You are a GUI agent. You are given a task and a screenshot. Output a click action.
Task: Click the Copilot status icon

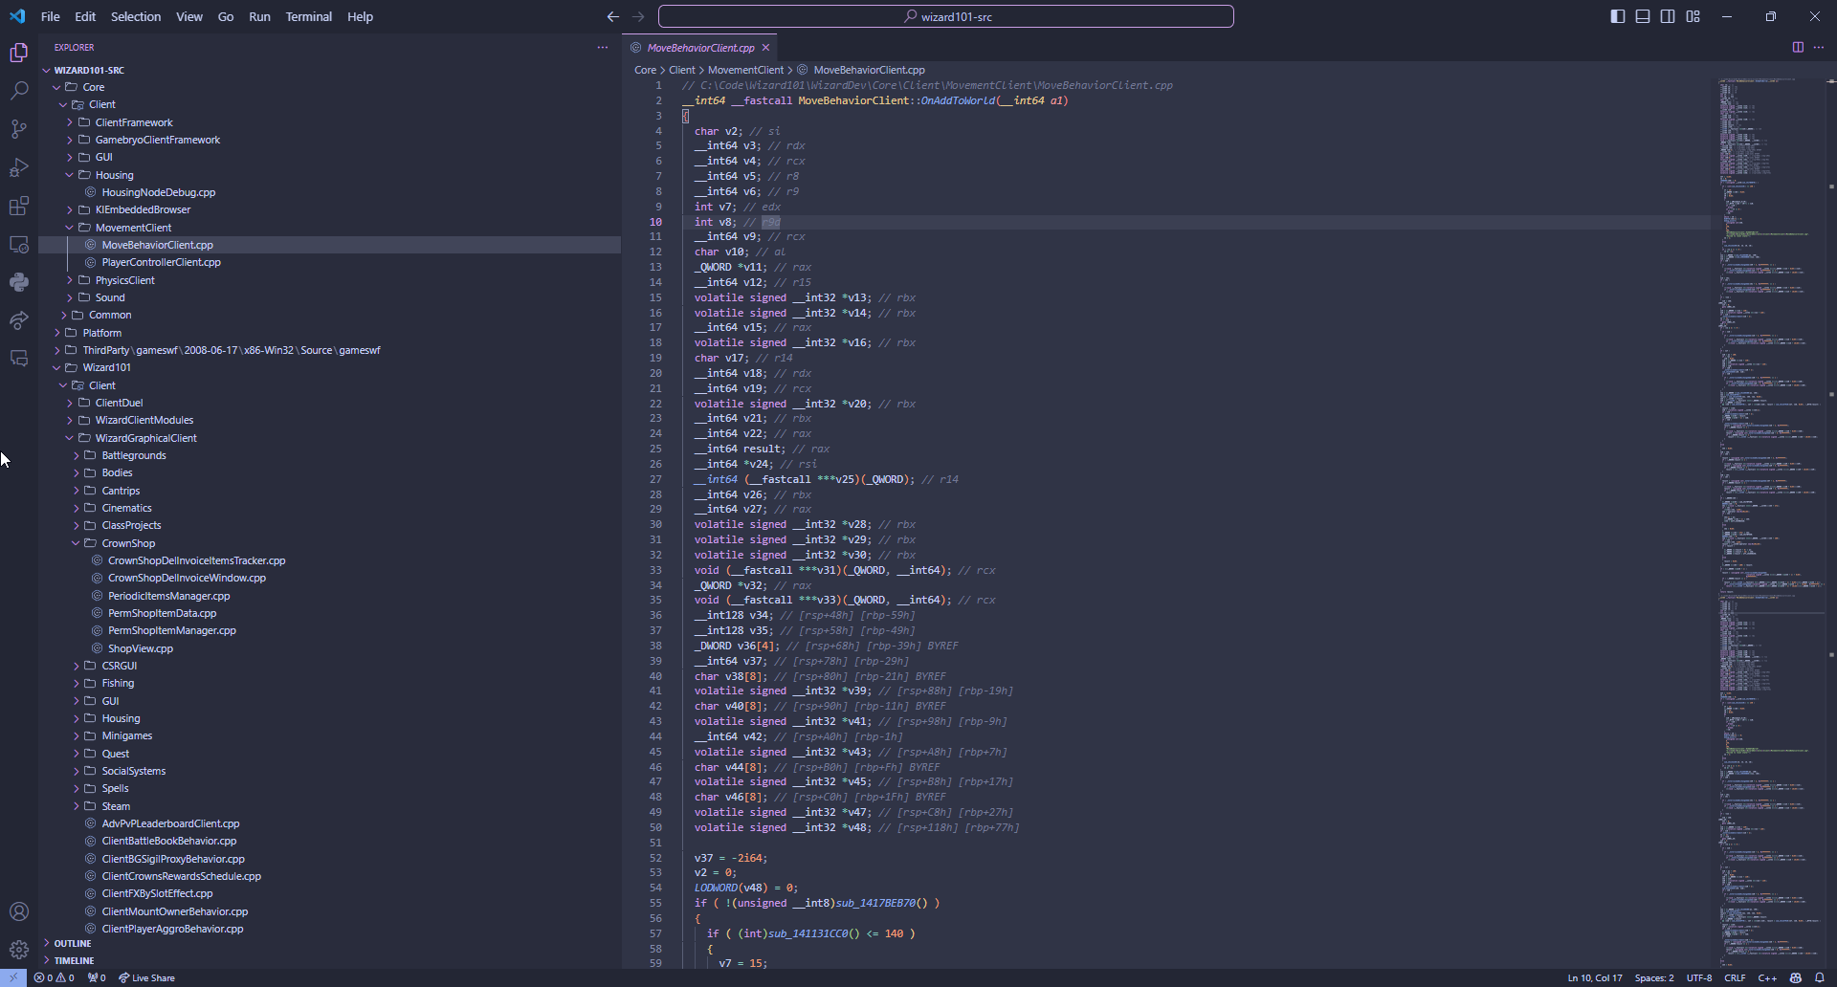[1796, 977]
